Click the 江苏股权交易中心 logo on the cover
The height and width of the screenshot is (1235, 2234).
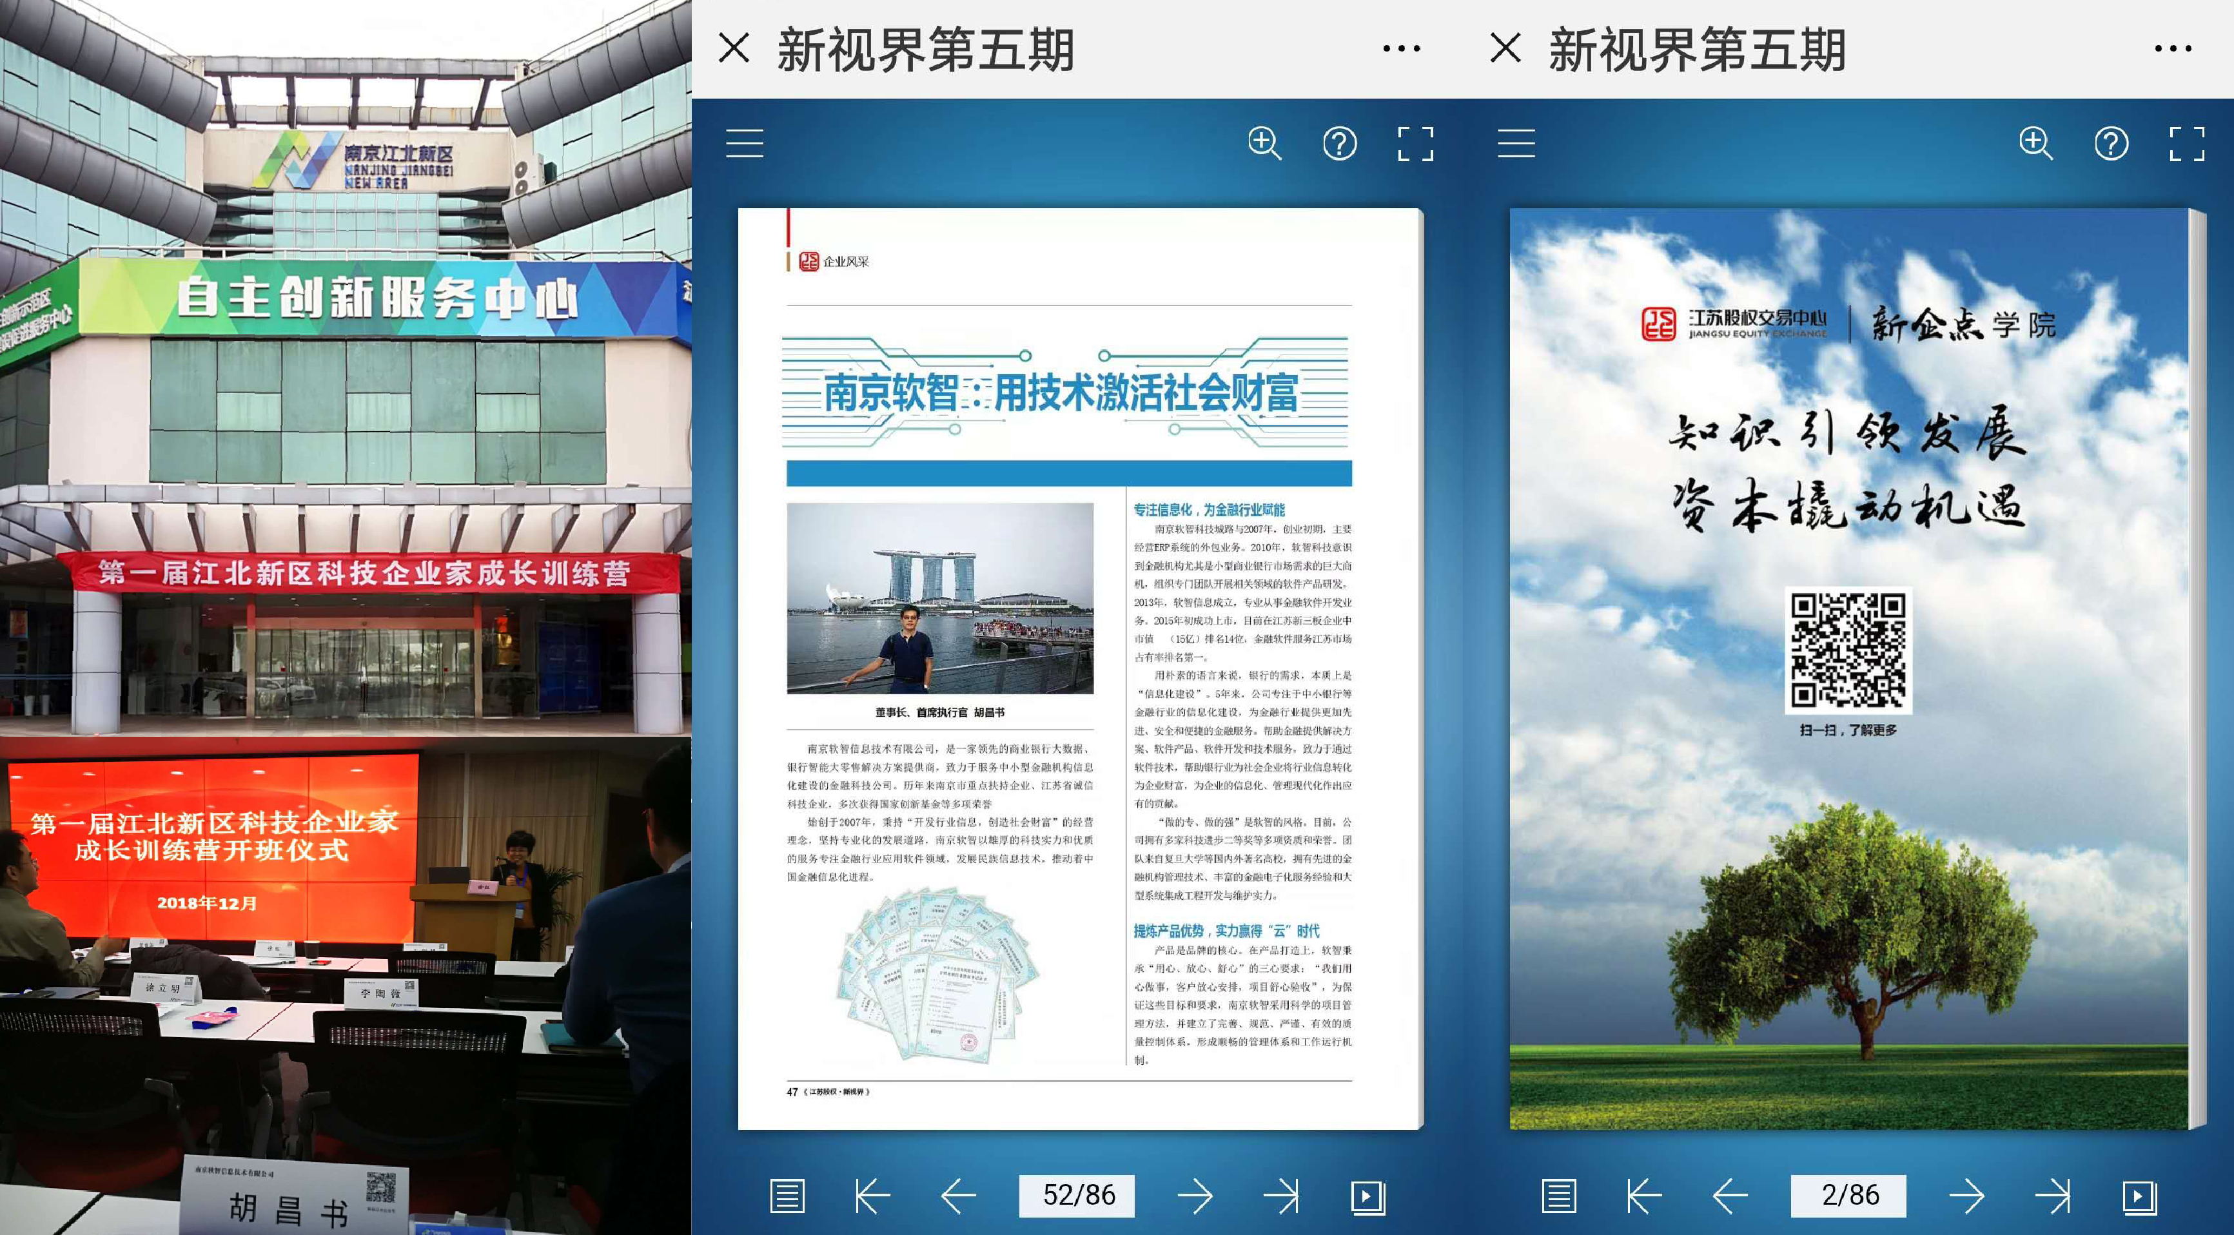click(x=1734, y=324)
